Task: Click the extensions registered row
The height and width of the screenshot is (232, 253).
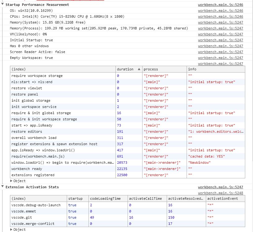Action: coord(128,175)
